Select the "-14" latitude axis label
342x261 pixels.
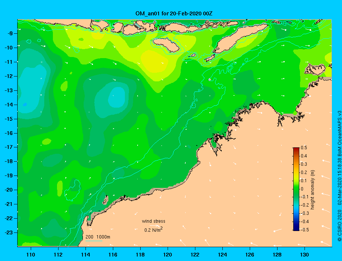(x=8, y=105)
